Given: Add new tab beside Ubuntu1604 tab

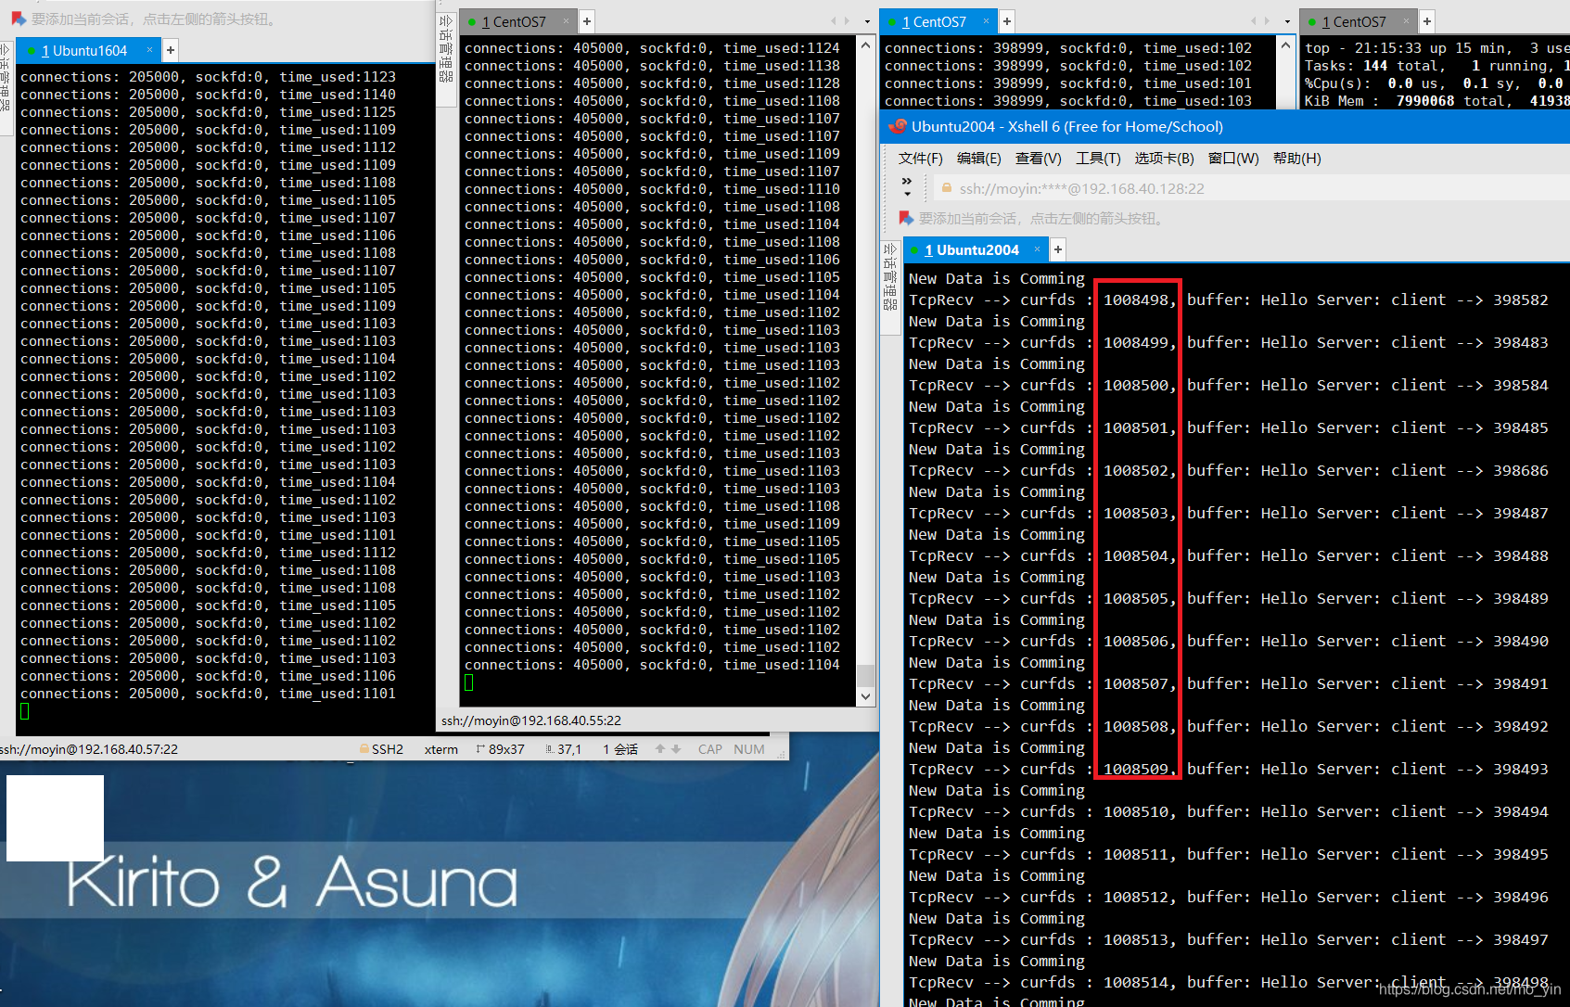Looking at the screenshot, I should 171,50.
